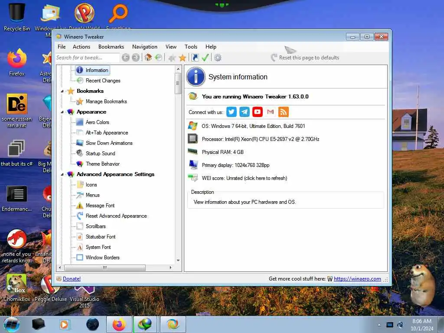
Task: Select Menus tree item
Action: (x=93, y=195)
